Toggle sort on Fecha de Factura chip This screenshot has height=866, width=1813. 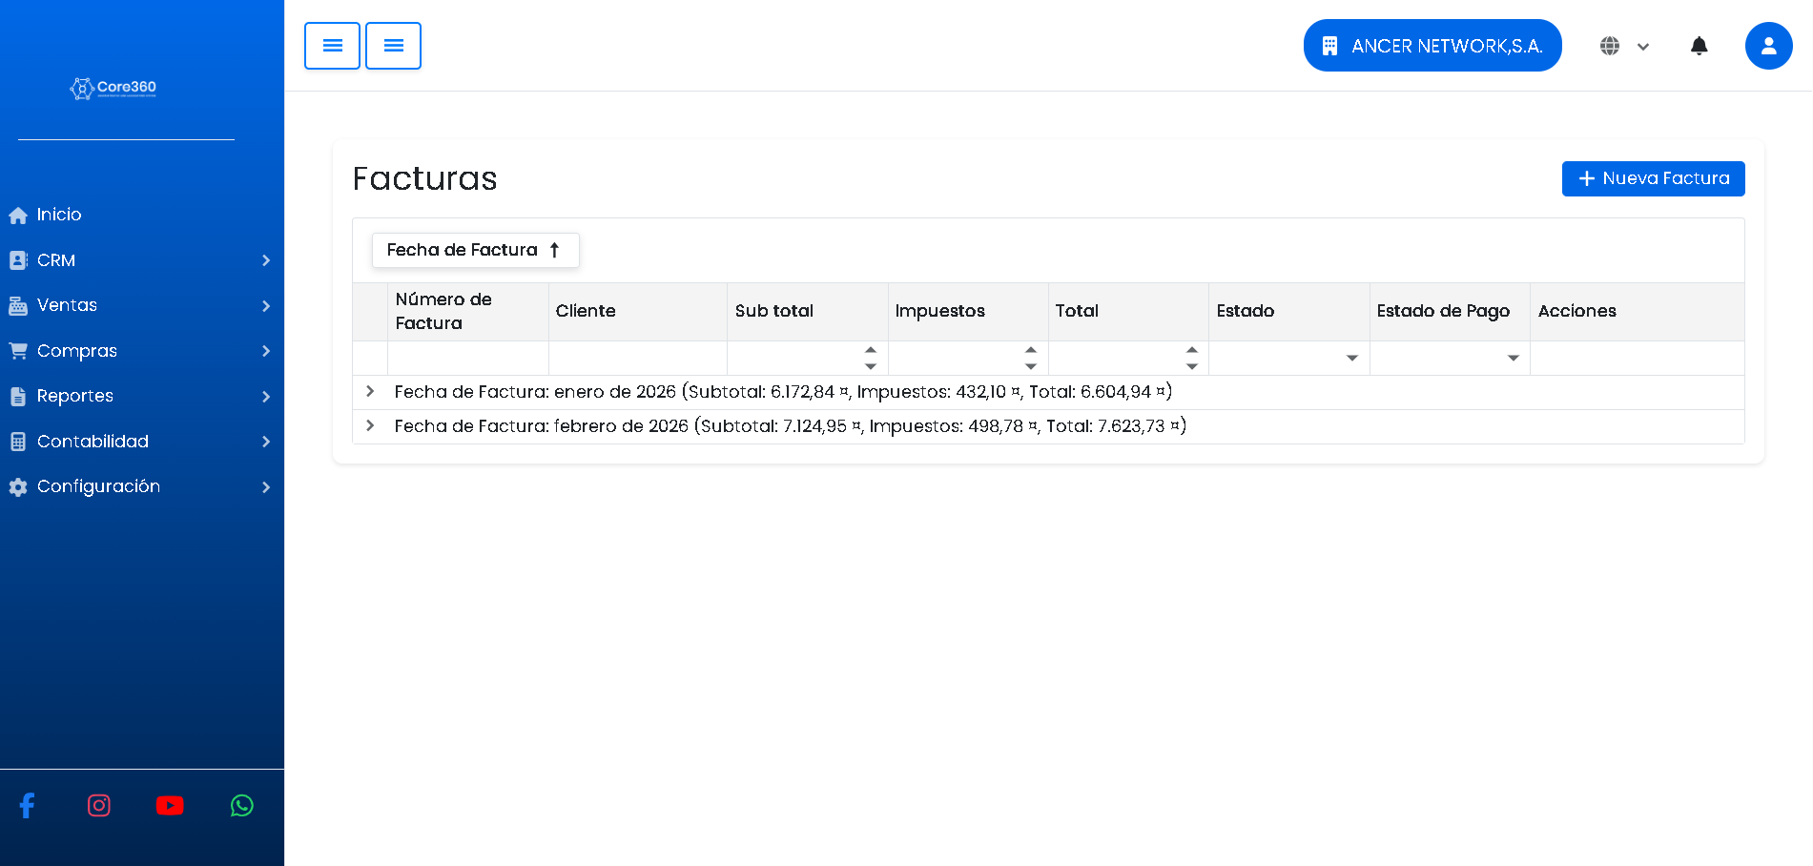(475, 250)
